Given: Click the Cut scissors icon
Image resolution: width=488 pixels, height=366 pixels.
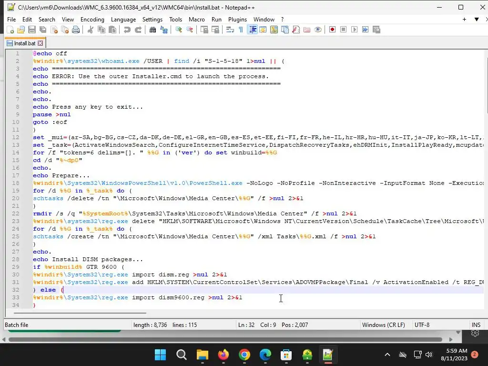Looking at the screenshot, I should click(91, 30).
